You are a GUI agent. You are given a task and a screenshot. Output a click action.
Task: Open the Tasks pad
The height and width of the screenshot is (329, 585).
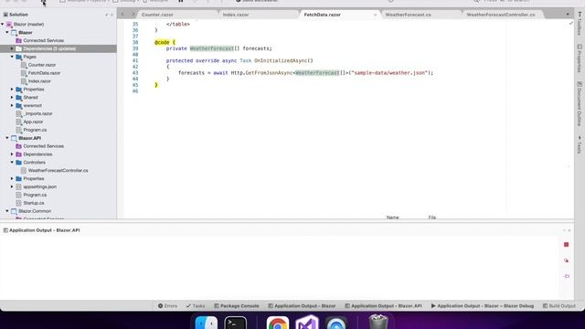(196, 306)
